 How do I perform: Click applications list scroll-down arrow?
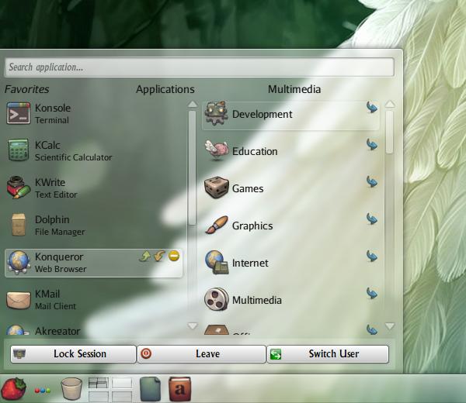tap(390, 326)
